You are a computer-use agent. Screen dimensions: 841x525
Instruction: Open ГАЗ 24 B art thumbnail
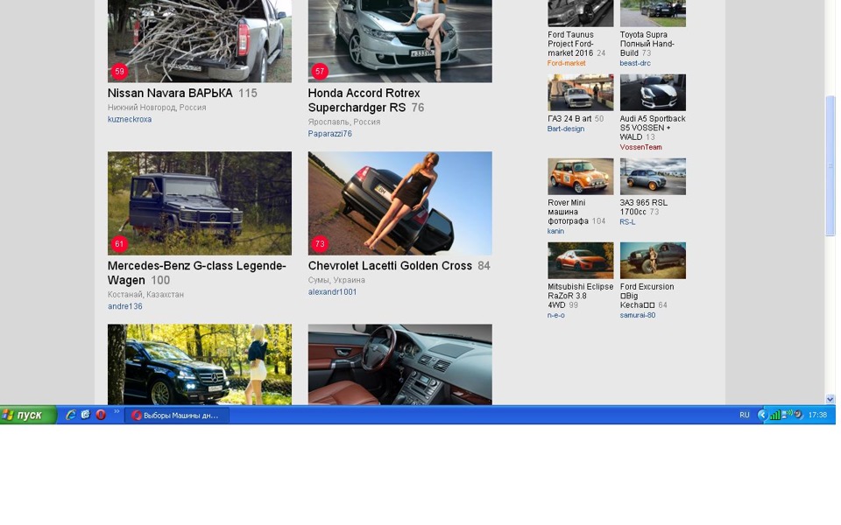[580, 93]
